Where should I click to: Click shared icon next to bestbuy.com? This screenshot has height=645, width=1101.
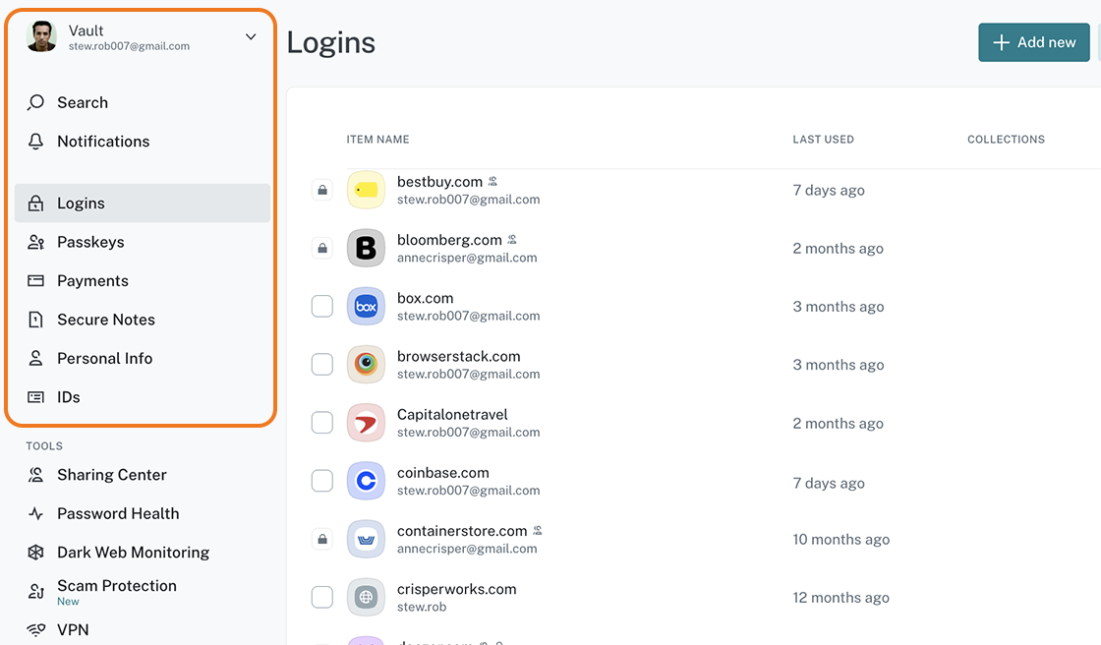493,181
